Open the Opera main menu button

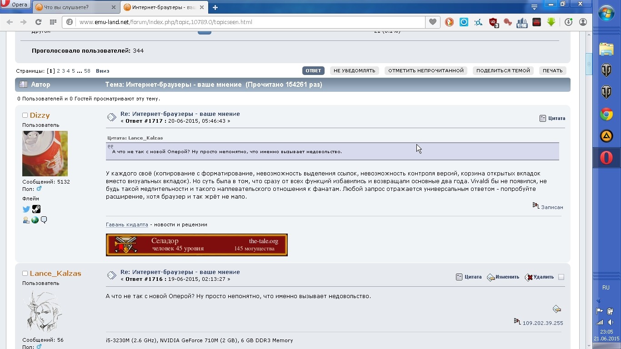[x=15, y=5]
